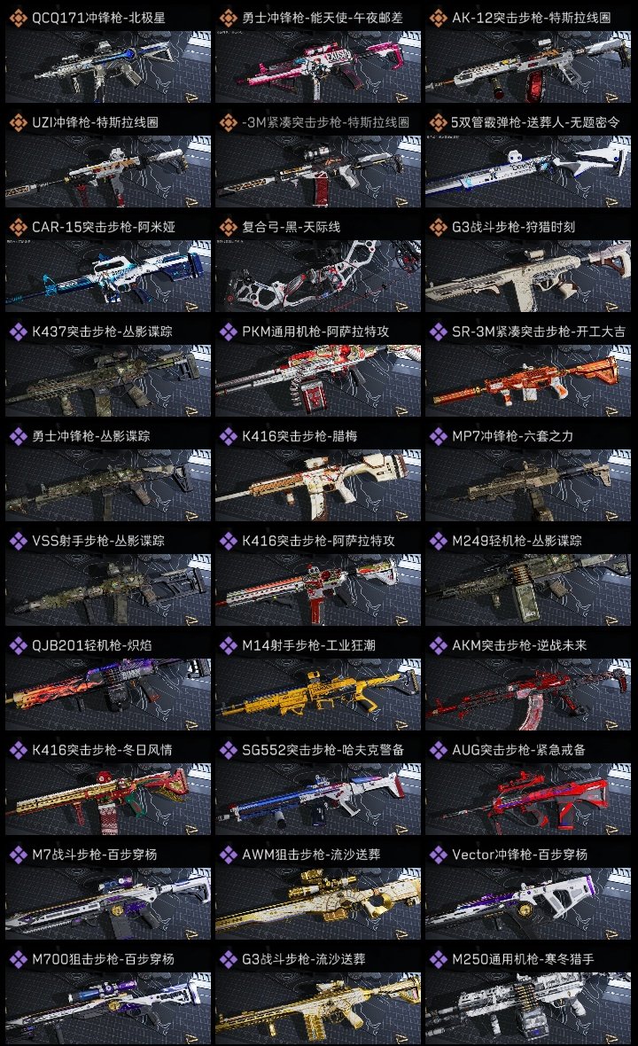Select the UZI冲锋枪-特斯拉线圈 skin thumbnail
This screenshot has height=1046, width=638.
pyautogui.click(x=108, y=171)
